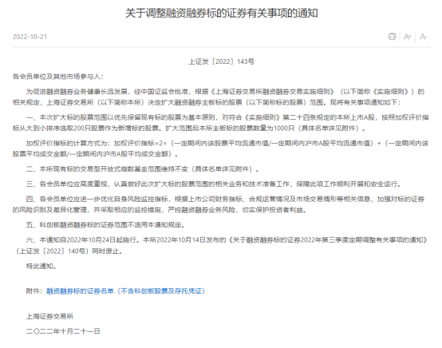Increase font size with A+ icon

click(408, 37)
